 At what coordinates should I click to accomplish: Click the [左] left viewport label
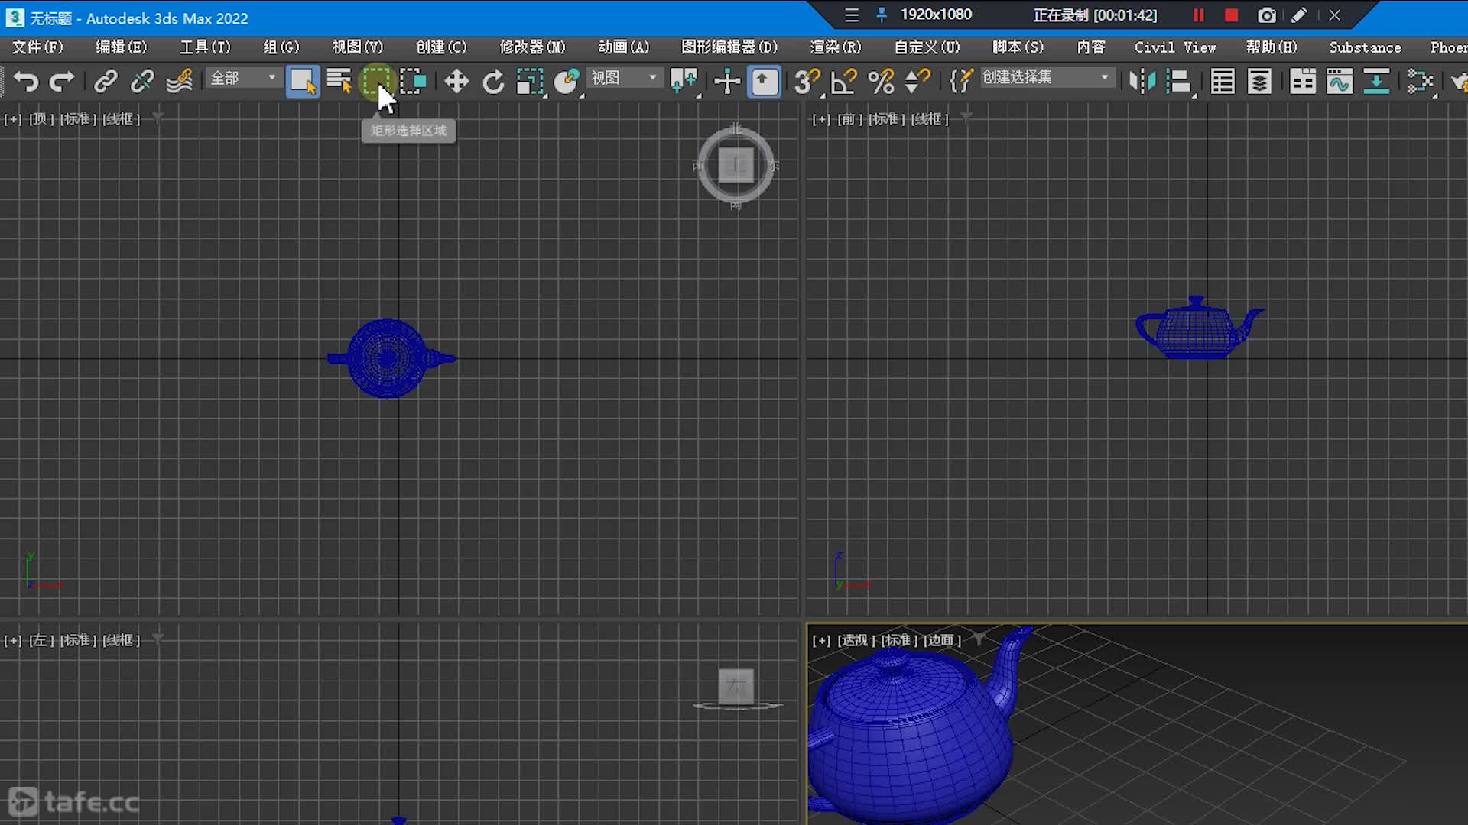click(41, 640)
